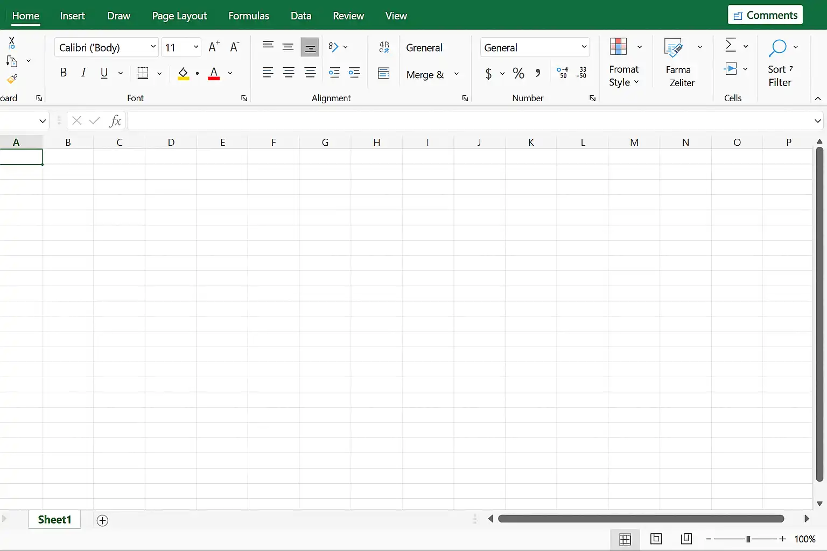Image resolution: width=827 pixels, height=551 pixels.
Task: Click the AutoSum sigma icon
Action: (730, 45)
